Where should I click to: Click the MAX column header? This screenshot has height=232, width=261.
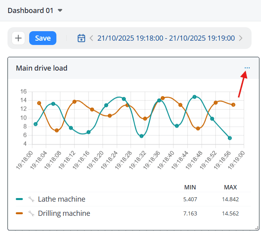coord(230,187)
